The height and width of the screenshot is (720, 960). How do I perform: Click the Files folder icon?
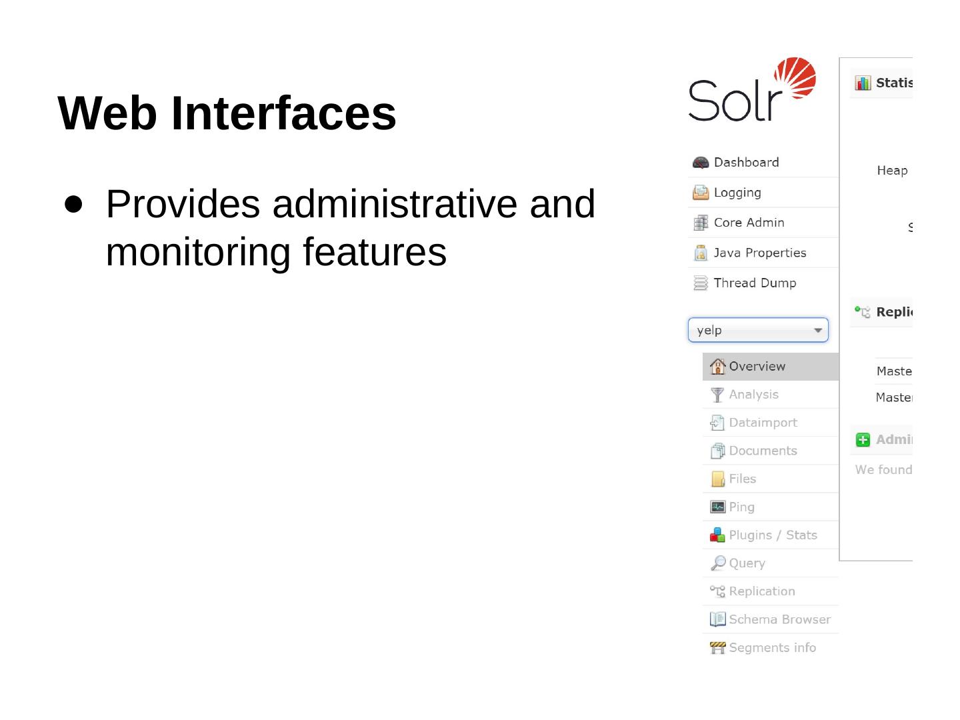coord(718,479)
